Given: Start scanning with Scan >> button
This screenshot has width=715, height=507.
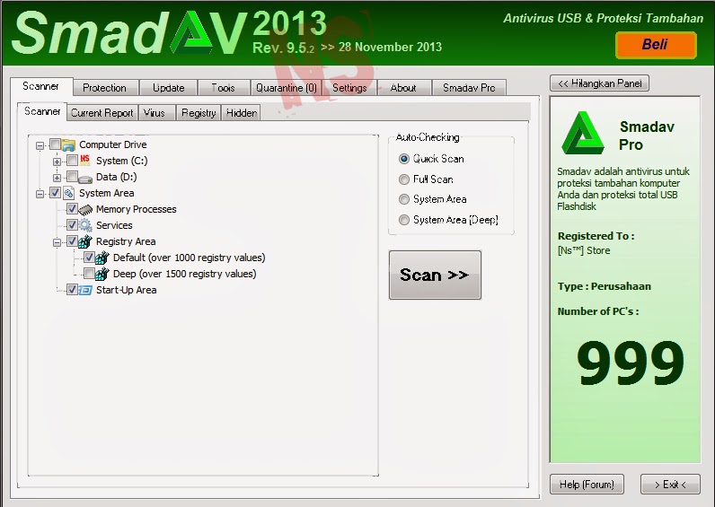Looking at the screenshot, I should click(435, 275).
